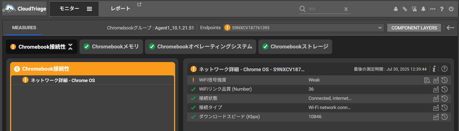459x131 pixels.
Task: Open detailed diagnosis for WiFi信号強度
Action: [x=427, y=80]
